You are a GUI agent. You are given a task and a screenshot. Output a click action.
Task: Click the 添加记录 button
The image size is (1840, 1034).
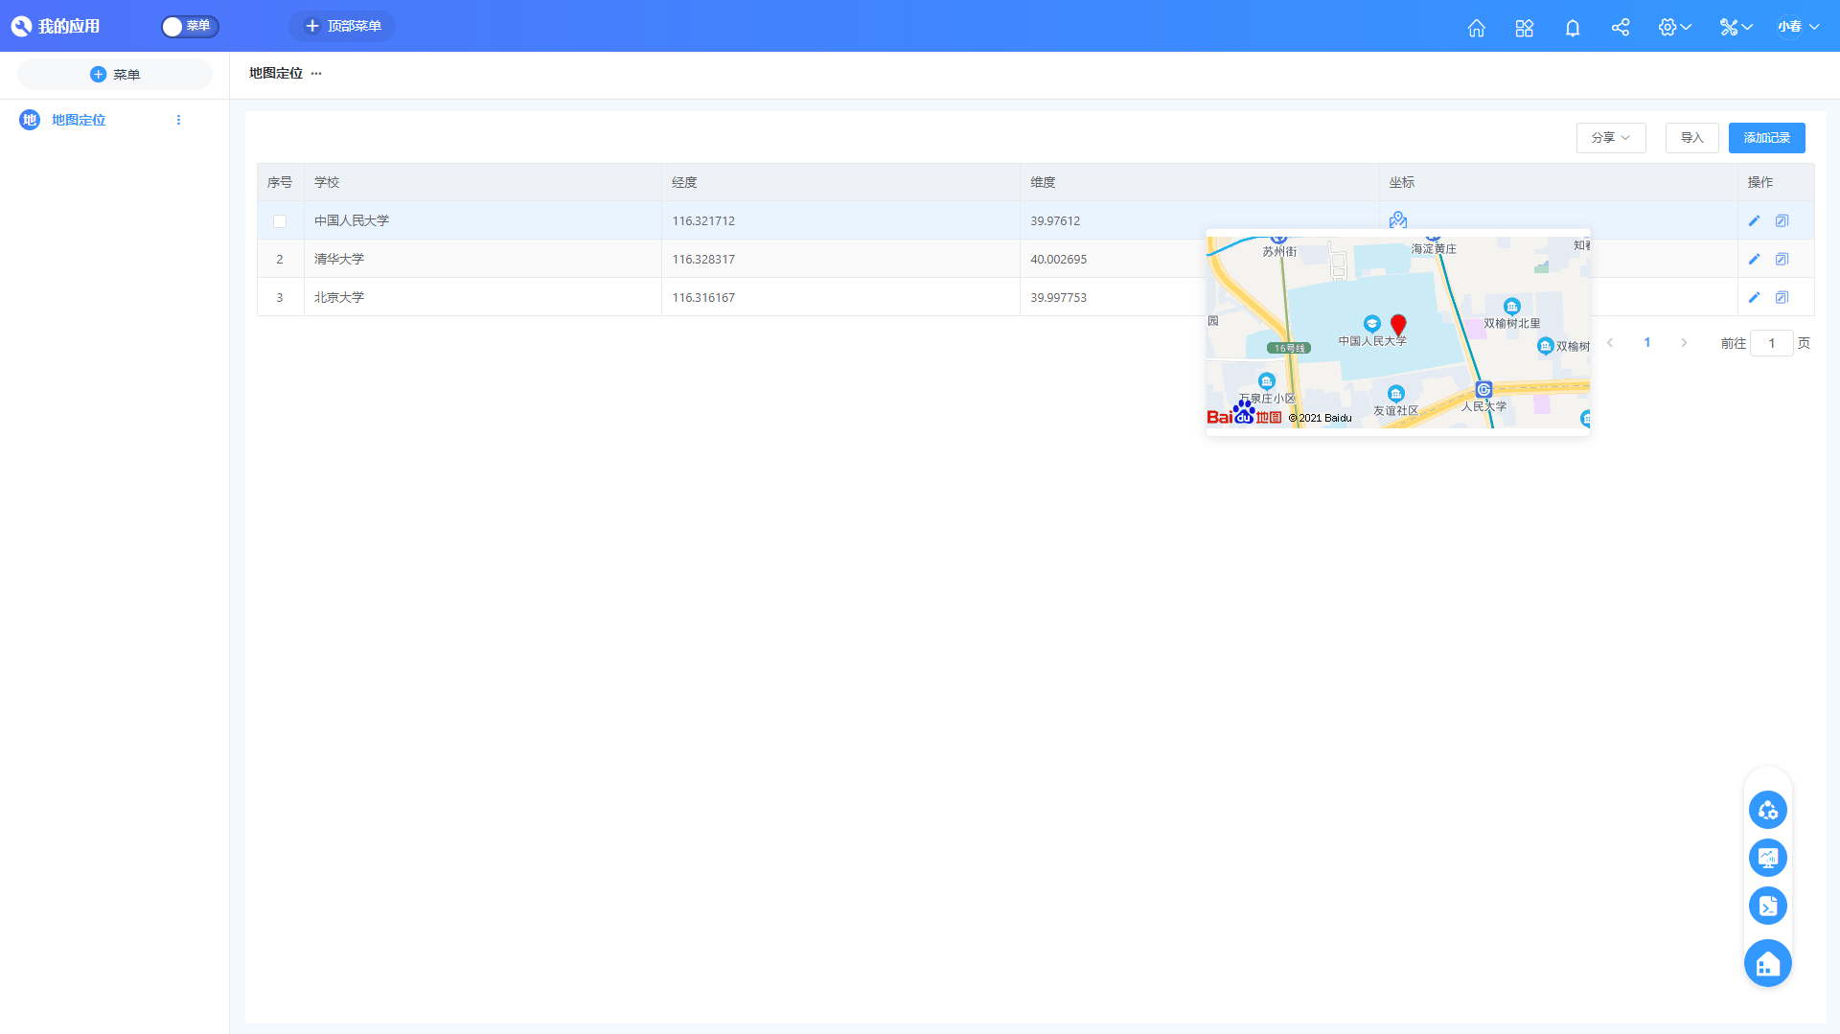[1766, 138]
